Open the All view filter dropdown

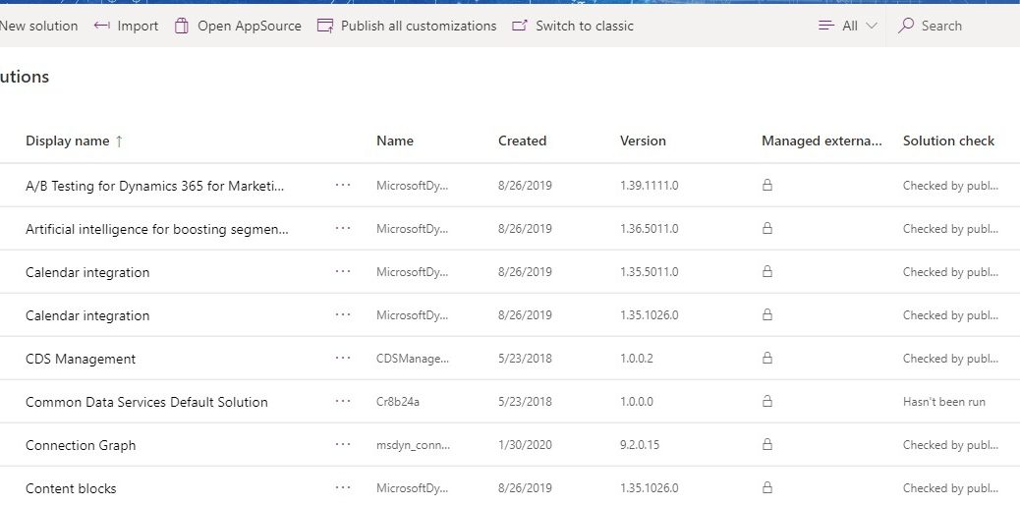tap(848, 26)
